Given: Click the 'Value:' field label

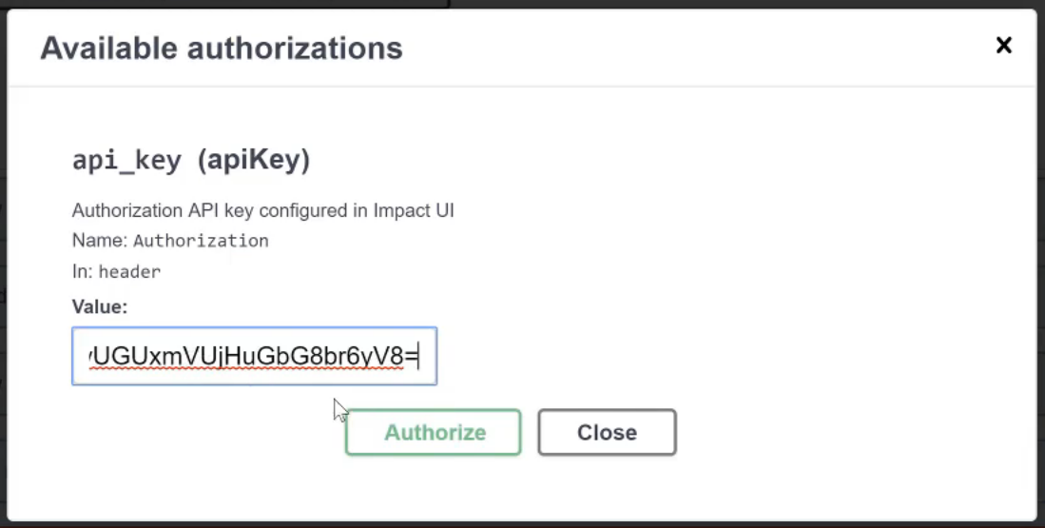Looking at the screenshot, I should pyautogui.click(x=100, y=306).
